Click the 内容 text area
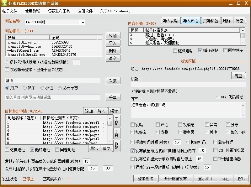251x187 pixels. coord(186,110)
